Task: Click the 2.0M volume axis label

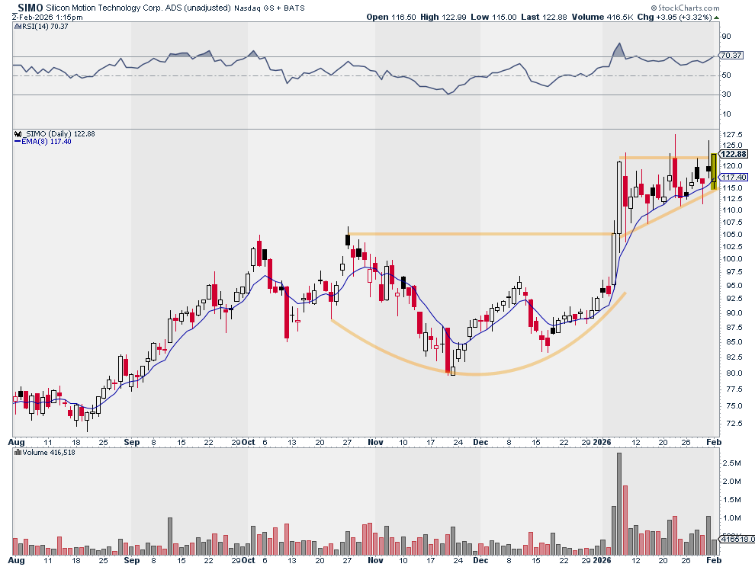Action: (x=731, y=482)
